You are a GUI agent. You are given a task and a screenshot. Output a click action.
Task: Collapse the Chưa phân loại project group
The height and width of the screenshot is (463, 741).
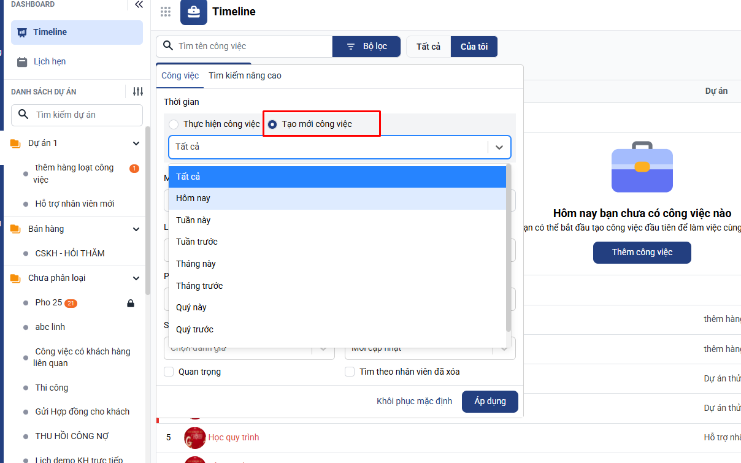tap(136, 278)
